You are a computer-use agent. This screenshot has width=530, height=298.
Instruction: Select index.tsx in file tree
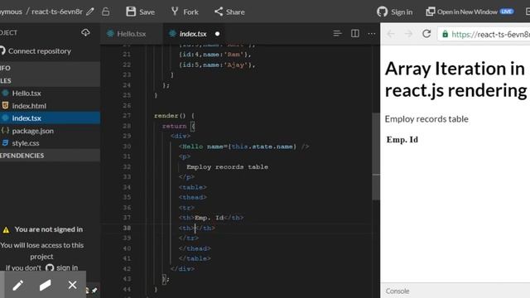[x=50, y=118]
